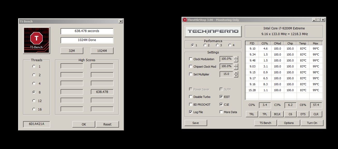Uncheck the C1E checkbox

221,105
